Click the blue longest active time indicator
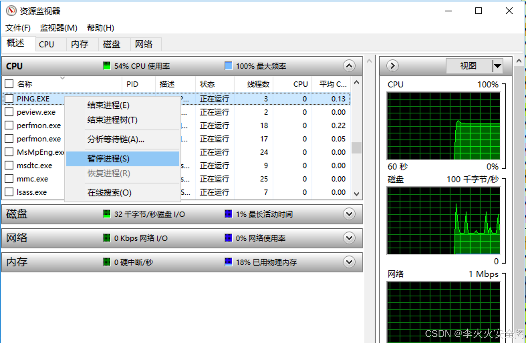Image resolution: width=526 pixels, height=343 pixels. pos(228,214)
